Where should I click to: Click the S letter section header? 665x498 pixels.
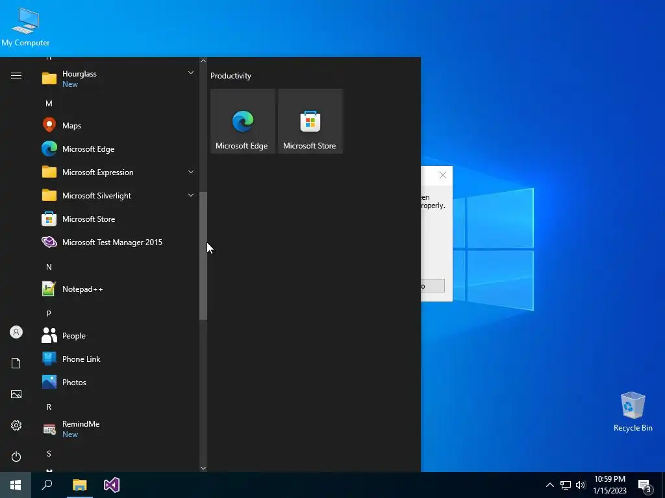tap(49, 453)
